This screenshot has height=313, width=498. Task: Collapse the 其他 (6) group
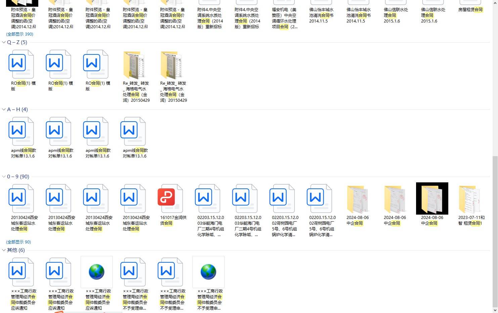pos(4,250)
